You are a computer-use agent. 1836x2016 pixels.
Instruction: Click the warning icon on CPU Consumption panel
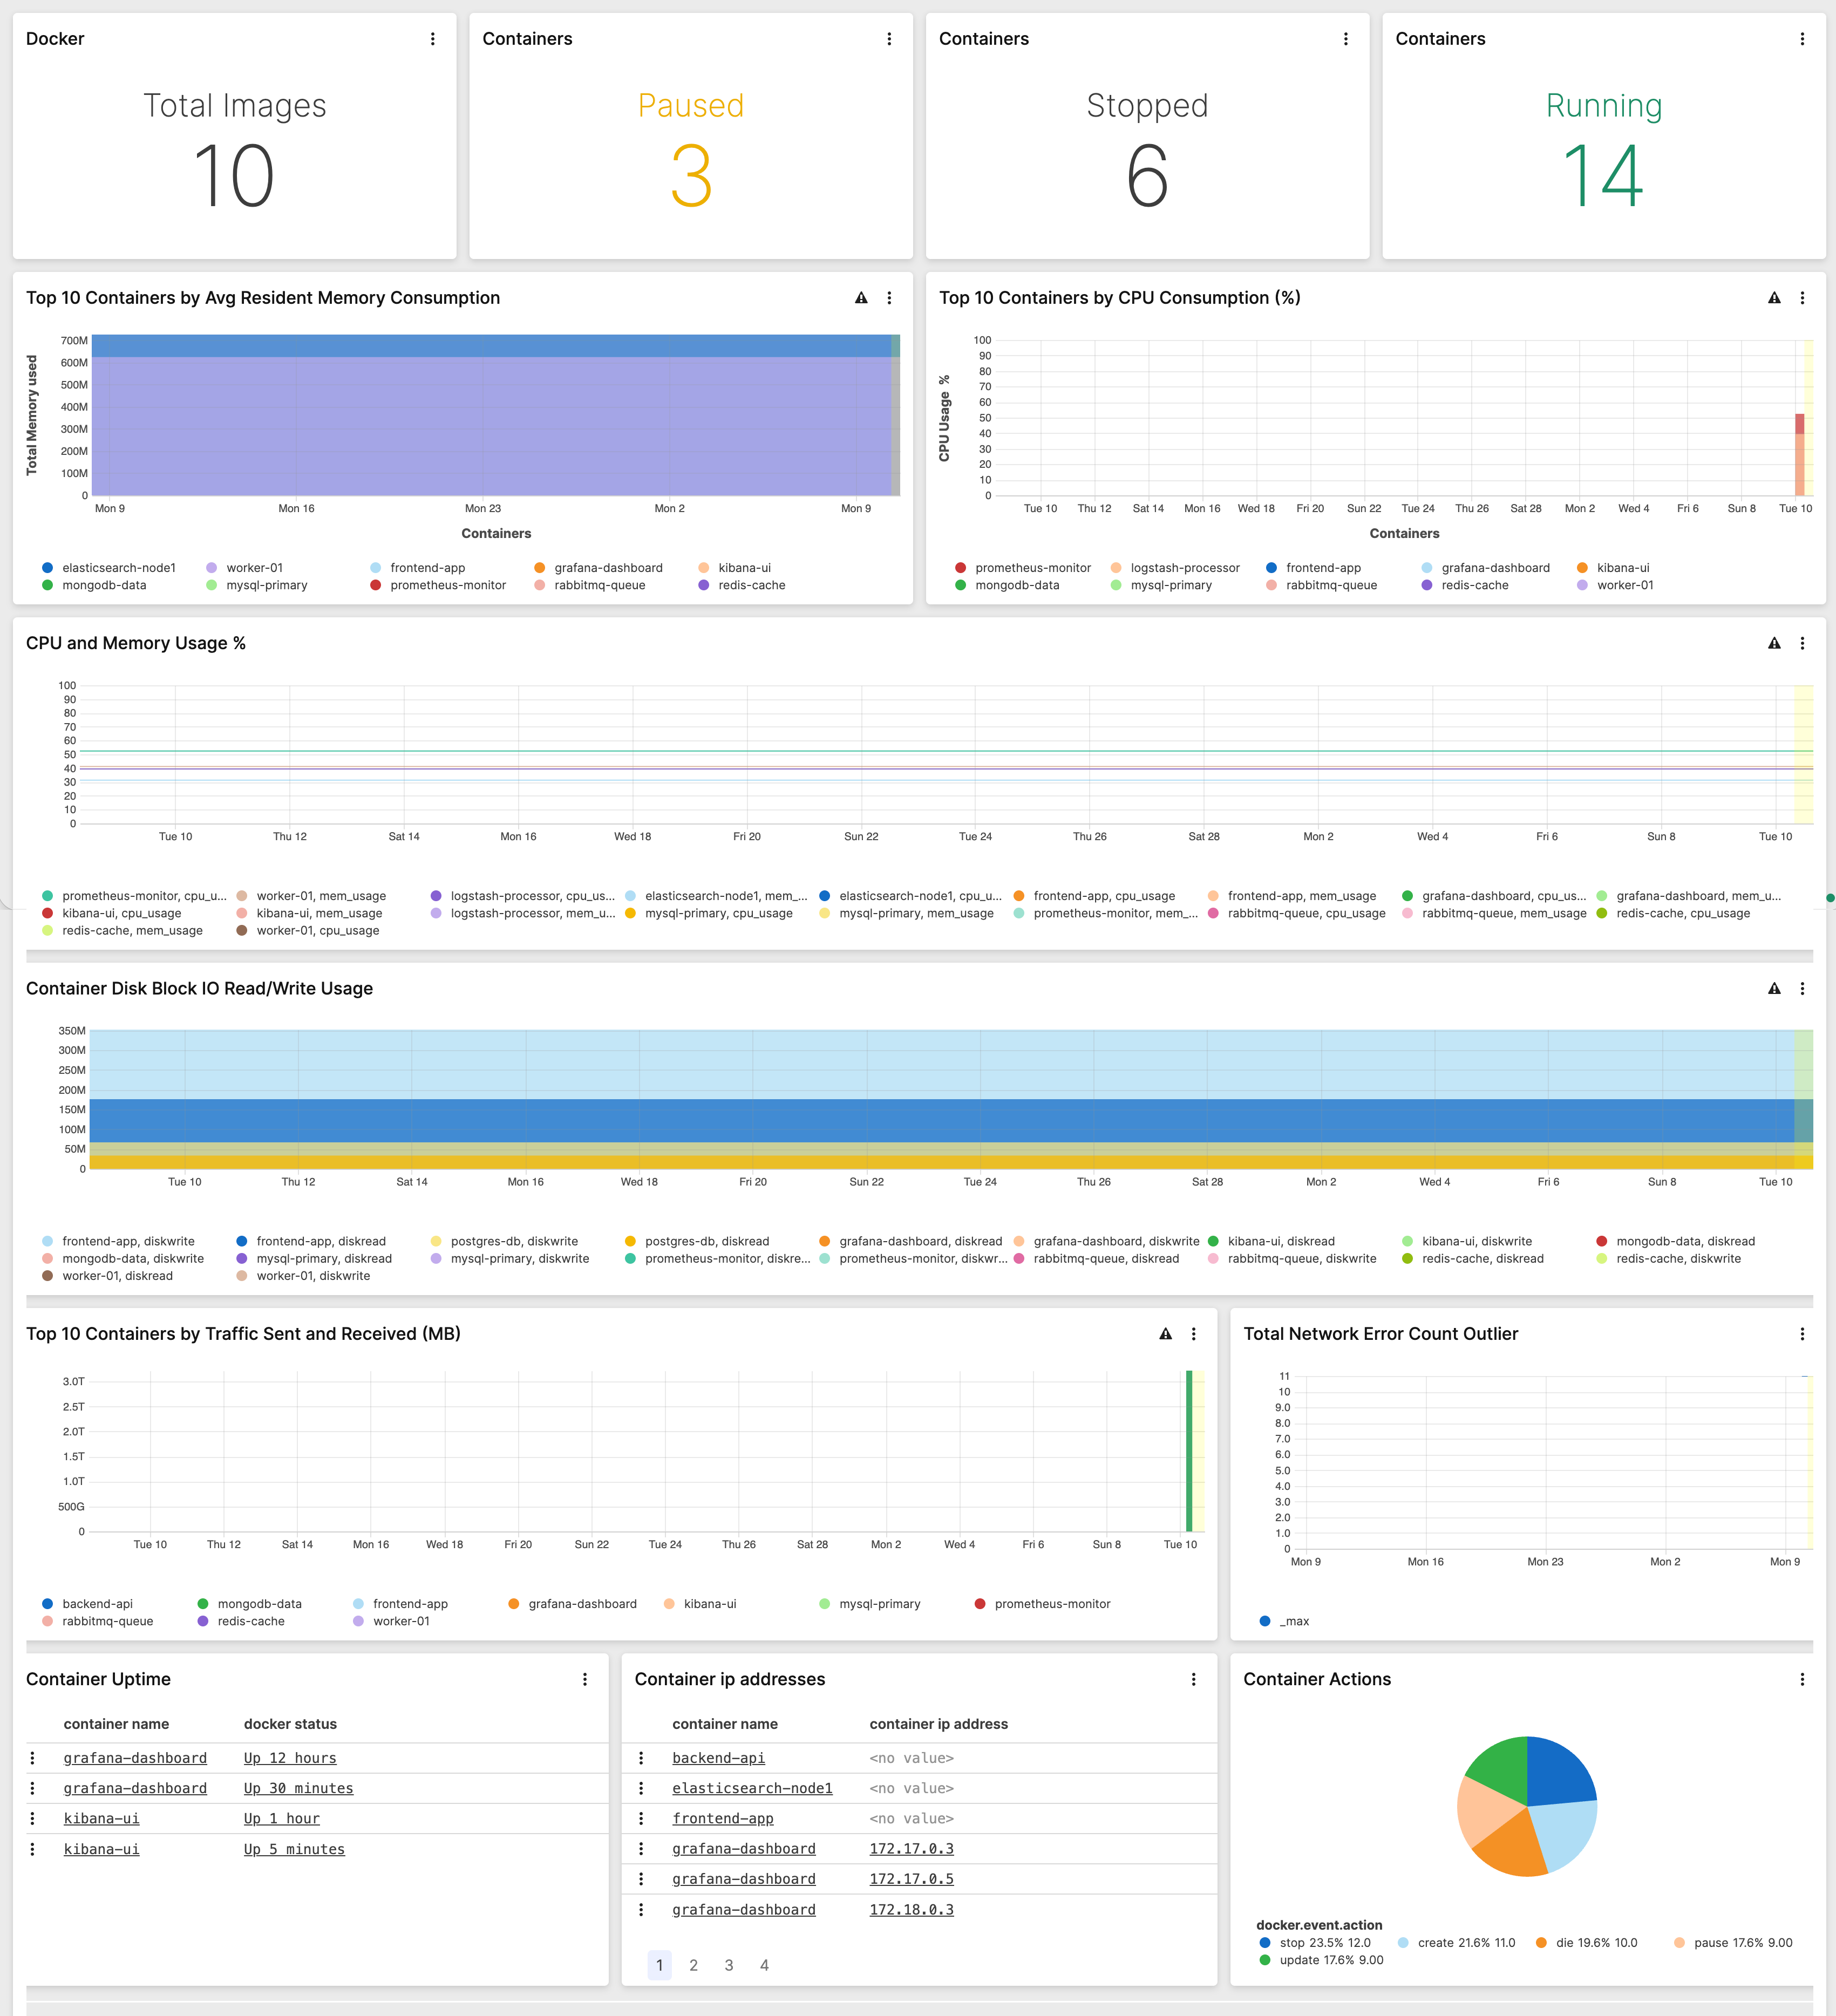pyautogui.click(x=1774, y=298)
